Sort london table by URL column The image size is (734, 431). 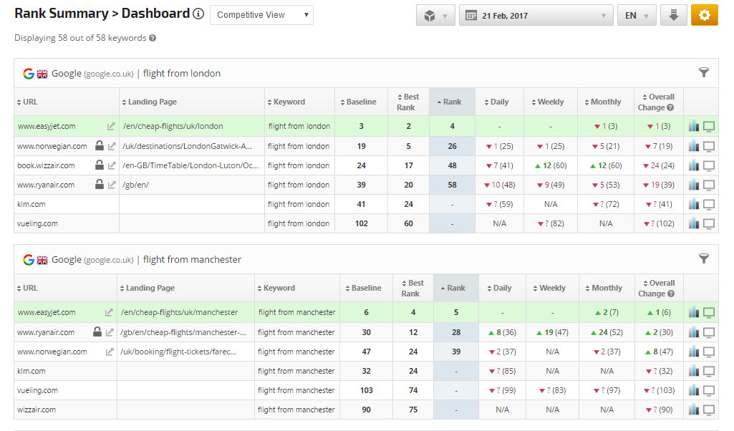[27, 102]
